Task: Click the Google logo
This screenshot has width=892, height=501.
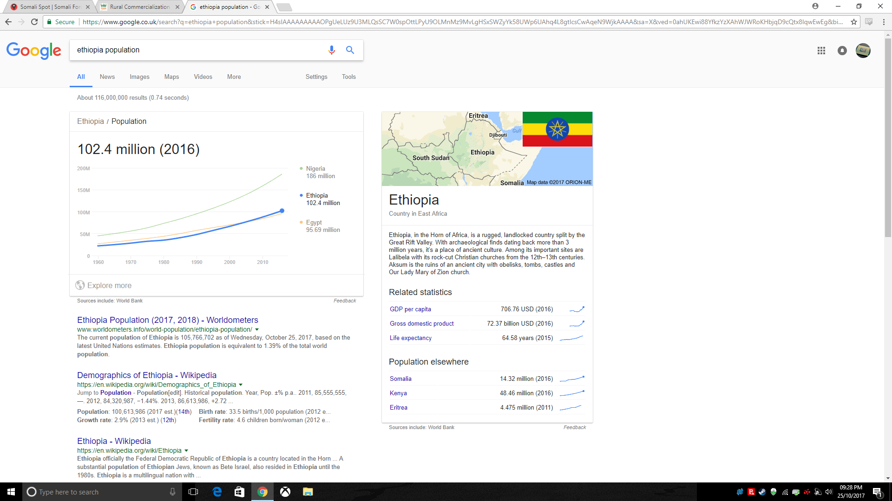Action: (x=33, y=51)
